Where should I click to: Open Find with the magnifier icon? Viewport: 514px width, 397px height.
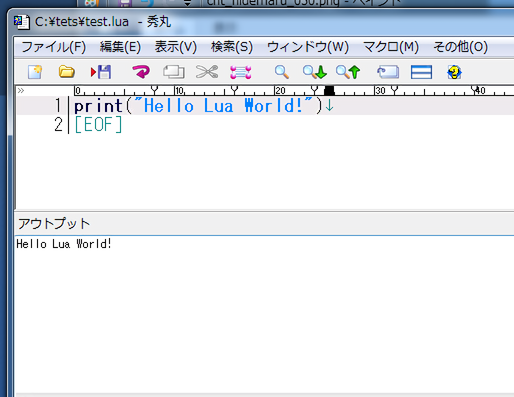282,72
